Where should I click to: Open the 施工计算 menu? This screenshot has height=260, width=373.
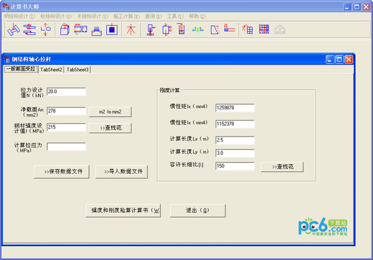point(127,16)
